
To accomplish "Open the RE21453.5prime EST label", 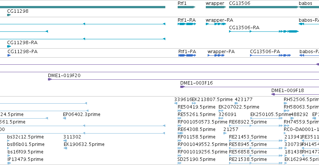I will pos(248,137).
